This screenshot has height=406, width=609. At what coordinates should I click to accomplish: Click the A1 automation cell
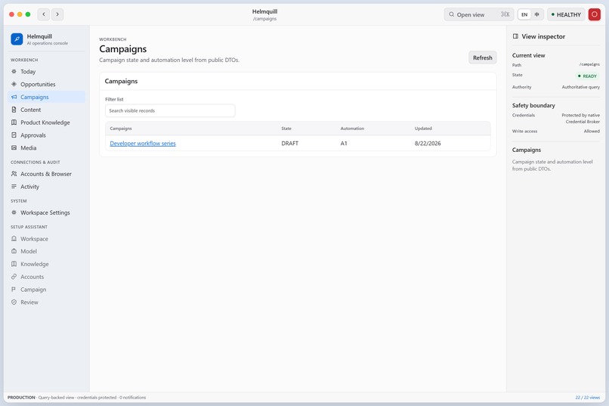point(344,144)
